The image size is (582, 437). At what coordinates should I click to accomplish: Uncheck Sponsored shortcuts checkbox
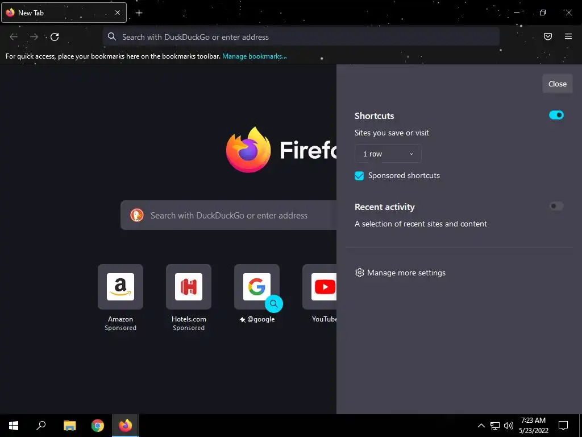click(359, 176)
